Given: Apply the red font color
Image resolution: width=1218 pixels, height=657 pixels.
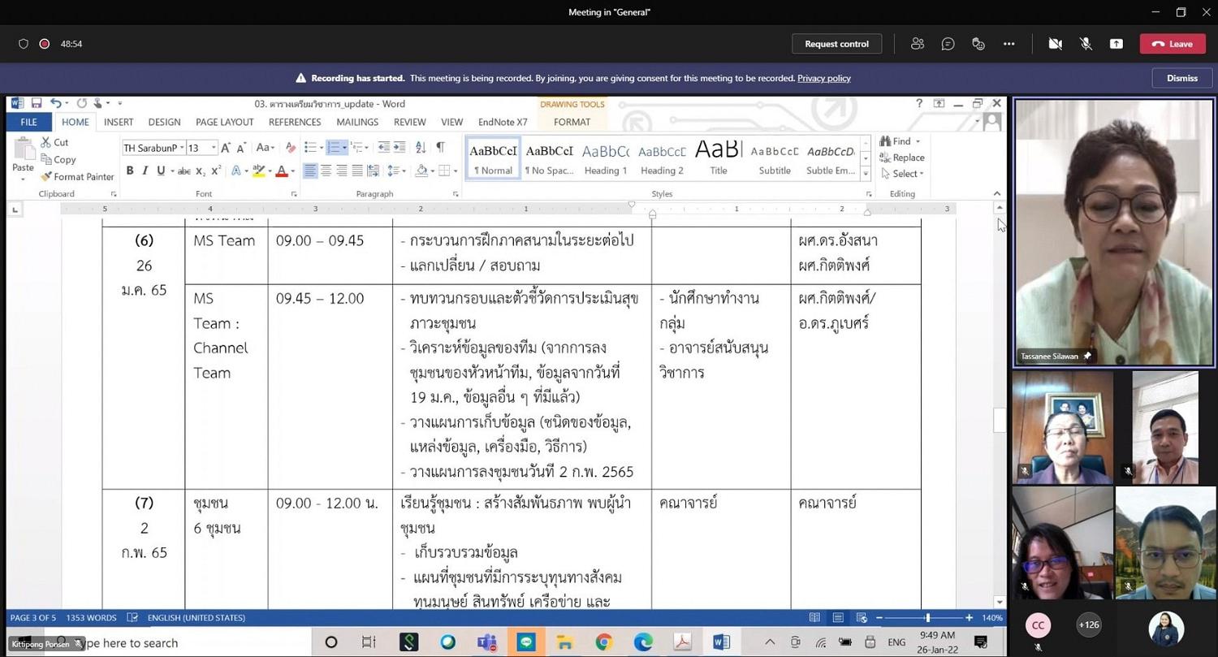Looking at the screenshot, I should pyautogui.click(x=281, y=171).
